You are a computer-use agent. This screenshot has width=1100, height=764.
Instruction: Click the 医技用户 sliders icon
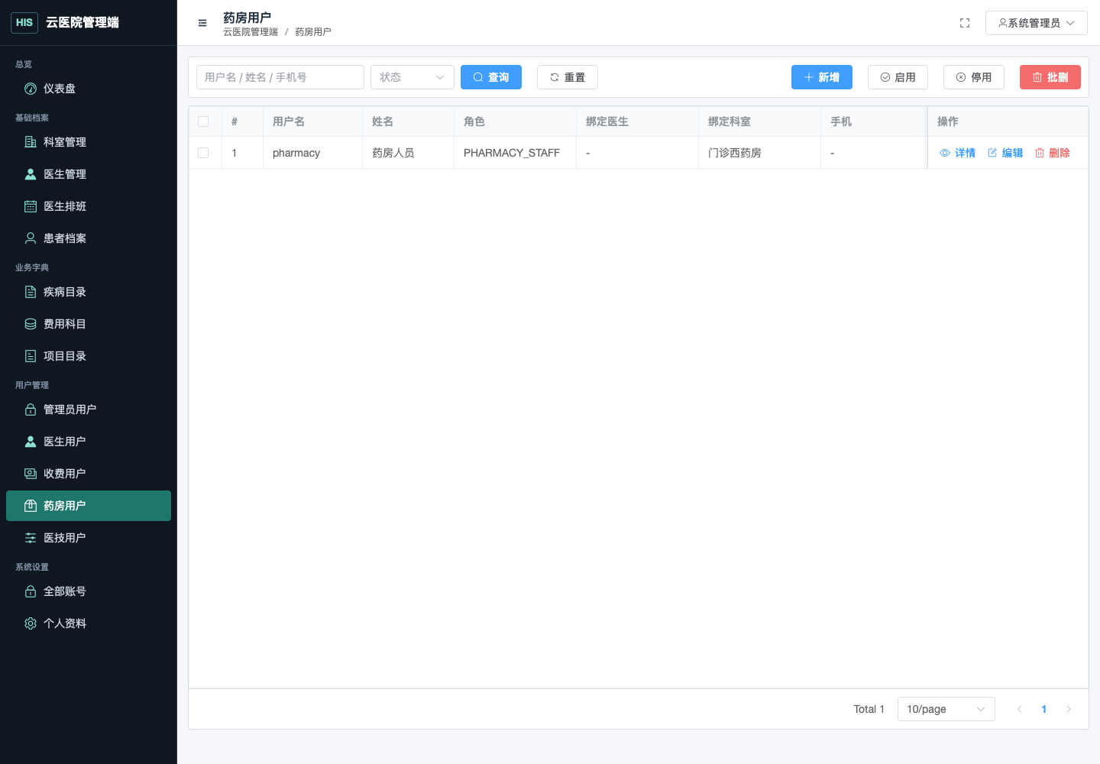click(31, 538)
